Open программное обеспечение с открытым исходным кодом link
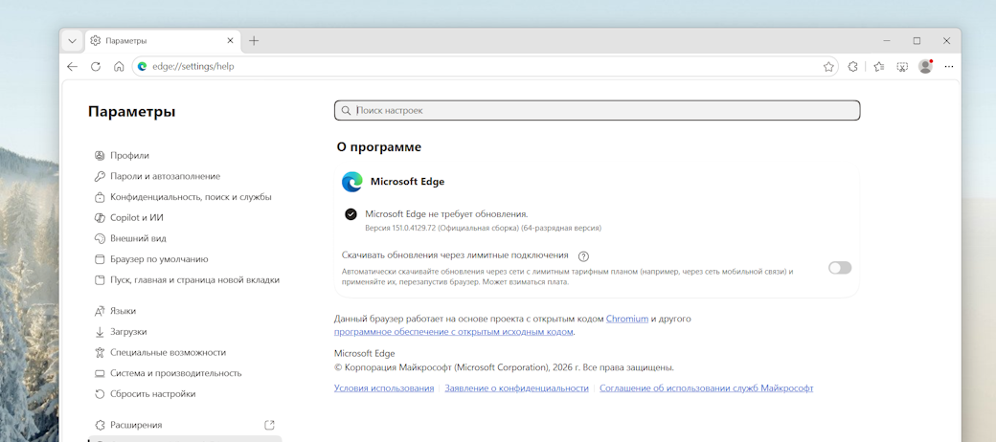Screen dimensions: 996x442 (454, 332)
